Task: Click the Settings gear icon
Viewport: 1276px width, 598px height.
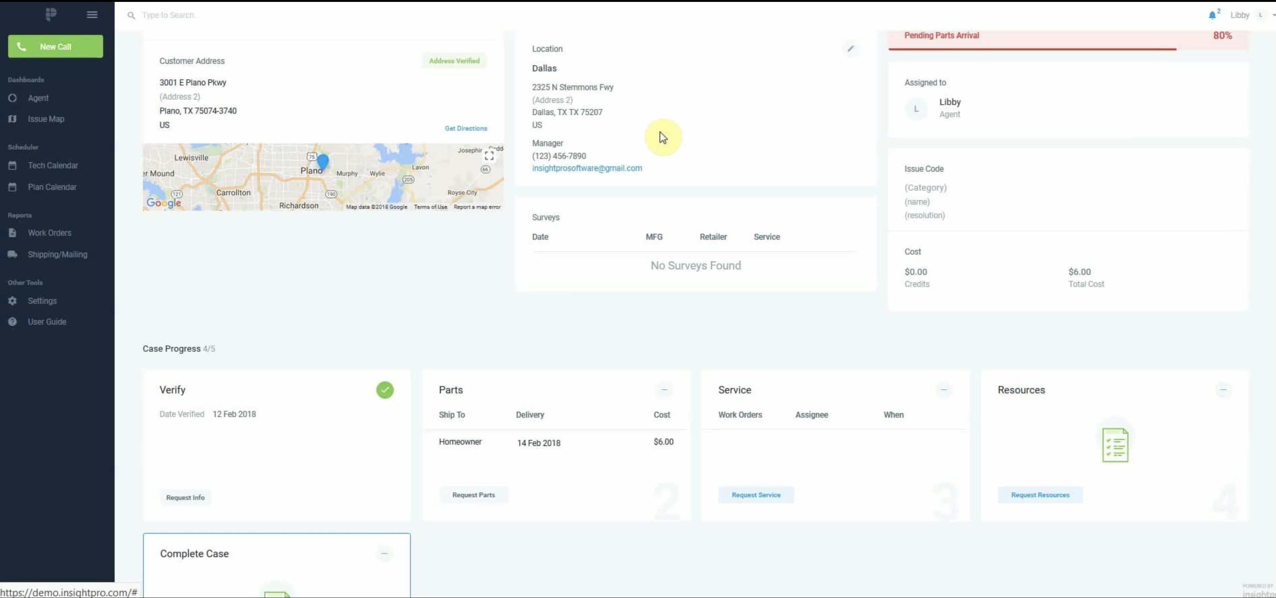Action: pyautogui.click(x=13, y=301)
